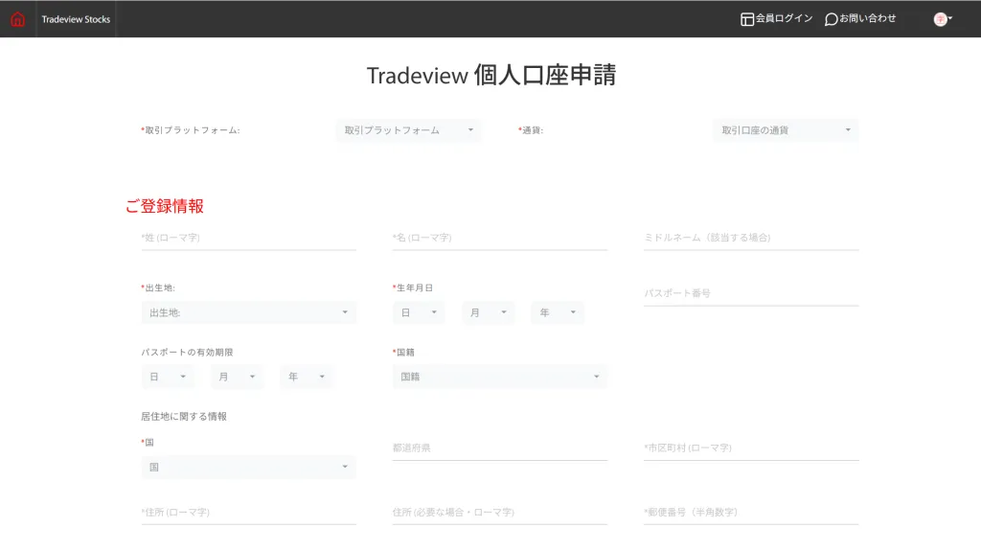Image resolution: width=981 pixels, height=551 pixels.
Task: Open the 国 country of residence dropdown
Action: 248,467
